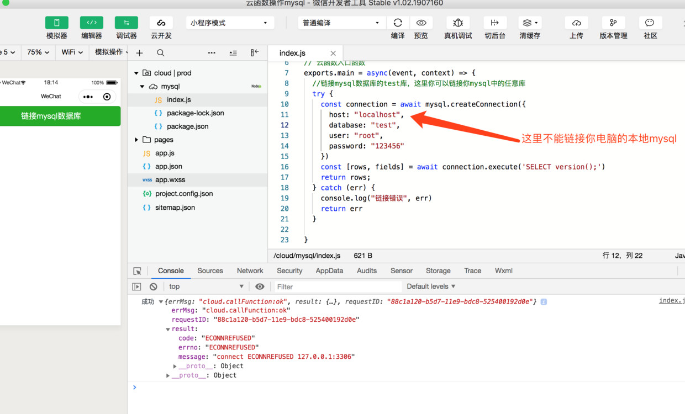Open the community (社区) icon
Screen dimensions: 685x414
coord(650,23)
